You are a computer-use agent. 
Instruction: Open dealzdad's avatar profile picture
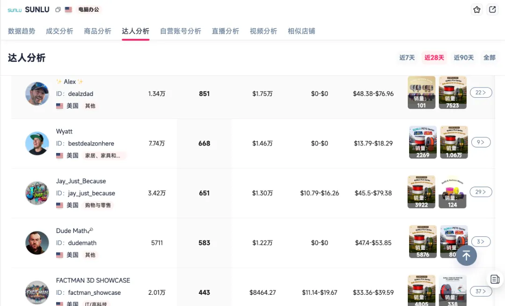(37, 94)
